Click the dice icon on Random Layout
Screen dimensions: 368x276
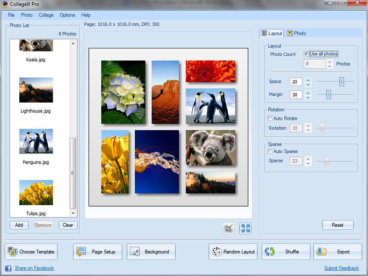(217, 252)
